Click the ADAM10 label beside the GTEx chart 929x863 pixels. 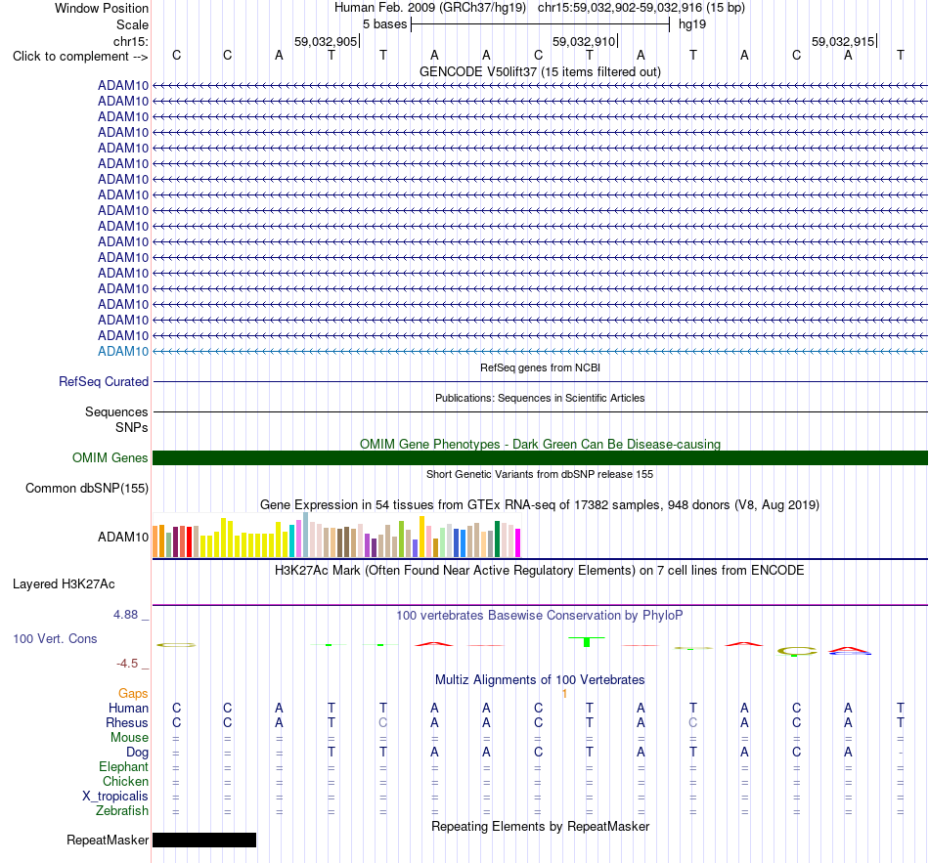pyautogui.click(x=123, y=537)
